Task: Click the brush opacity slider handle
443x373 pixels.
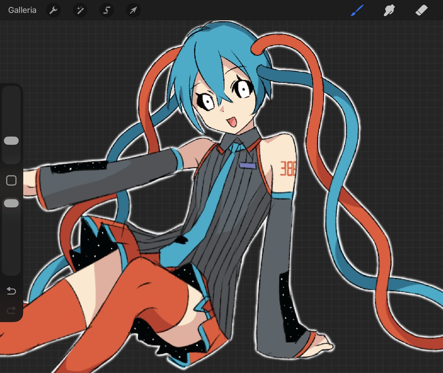Action: [x=11, y=203]
